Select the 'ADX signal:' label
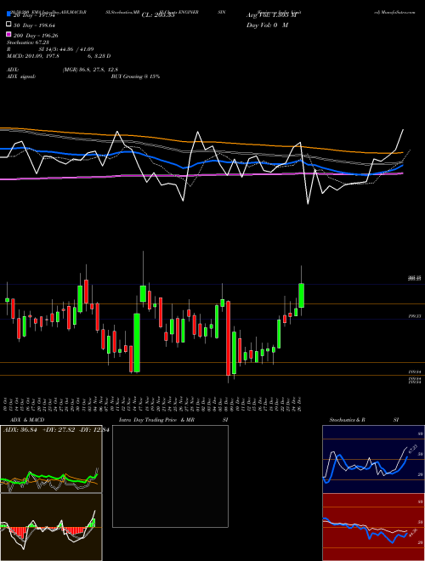Viewport: 425px width, 561px height. (x=20, y=76)
